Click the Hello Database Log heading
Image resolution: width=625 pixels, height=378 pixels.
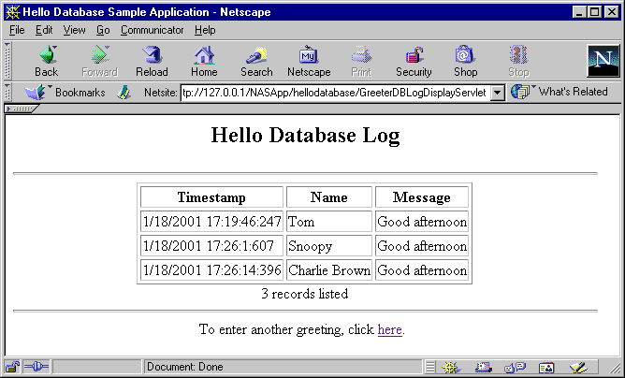305,135
